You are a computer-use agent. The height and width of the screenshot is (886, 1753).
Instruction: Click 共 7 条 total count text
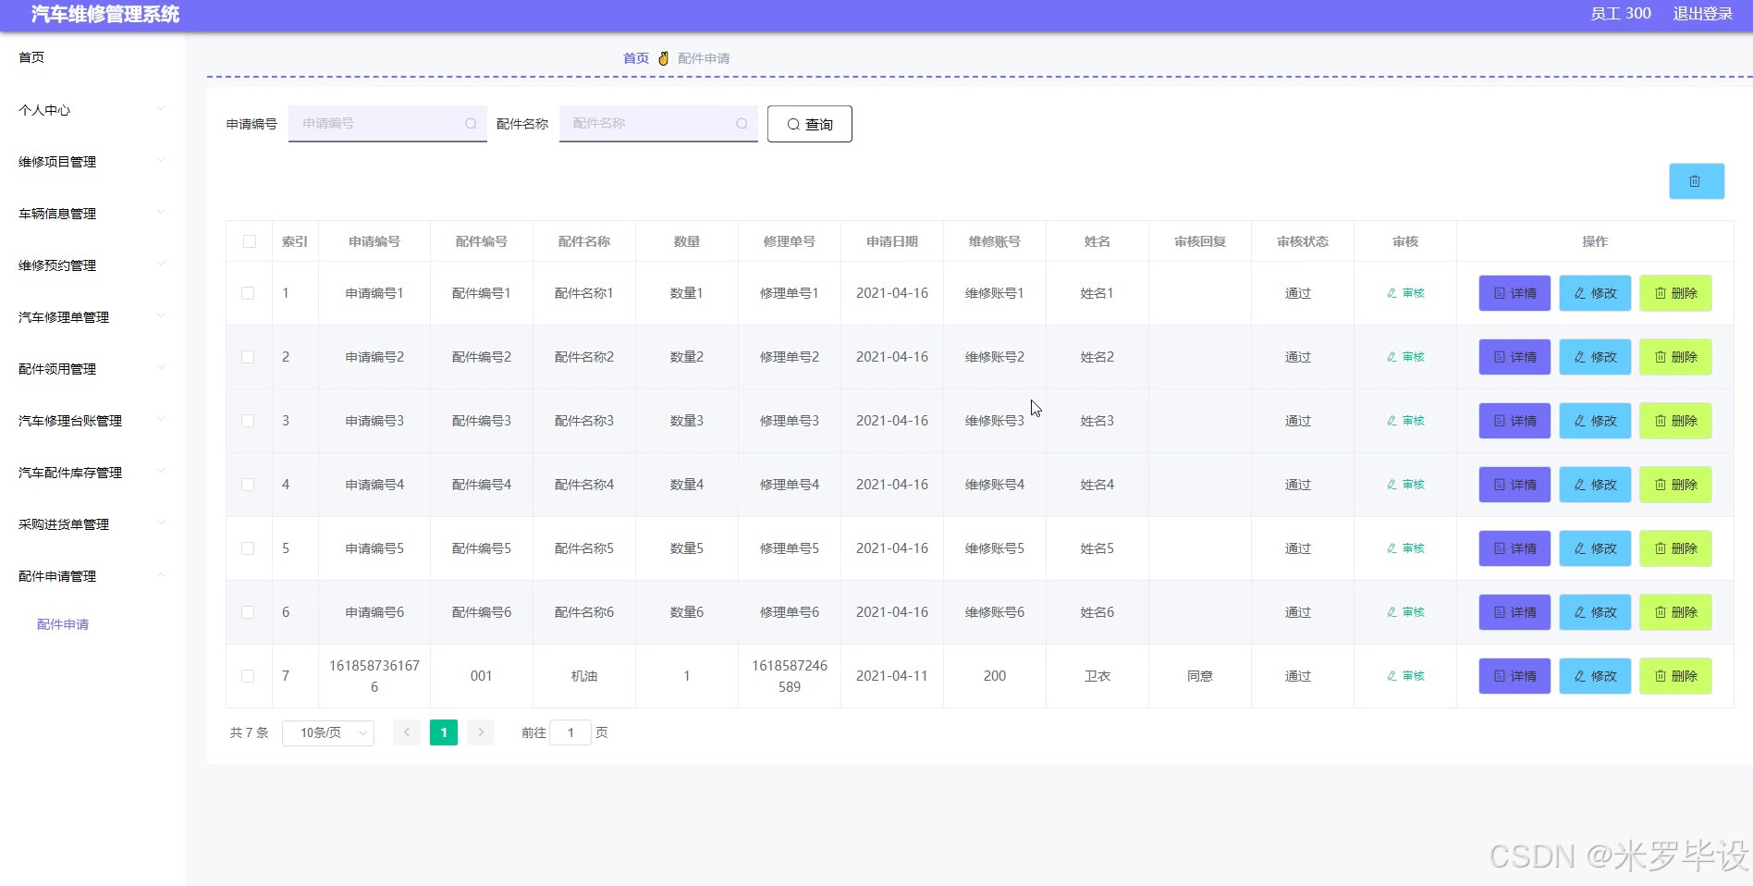point(250,732)
